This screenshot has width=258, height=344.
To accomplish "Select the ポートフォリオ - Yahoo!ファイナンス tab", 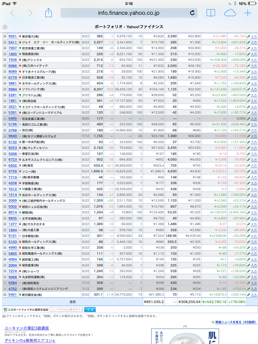I will click(x=129, y=27).
